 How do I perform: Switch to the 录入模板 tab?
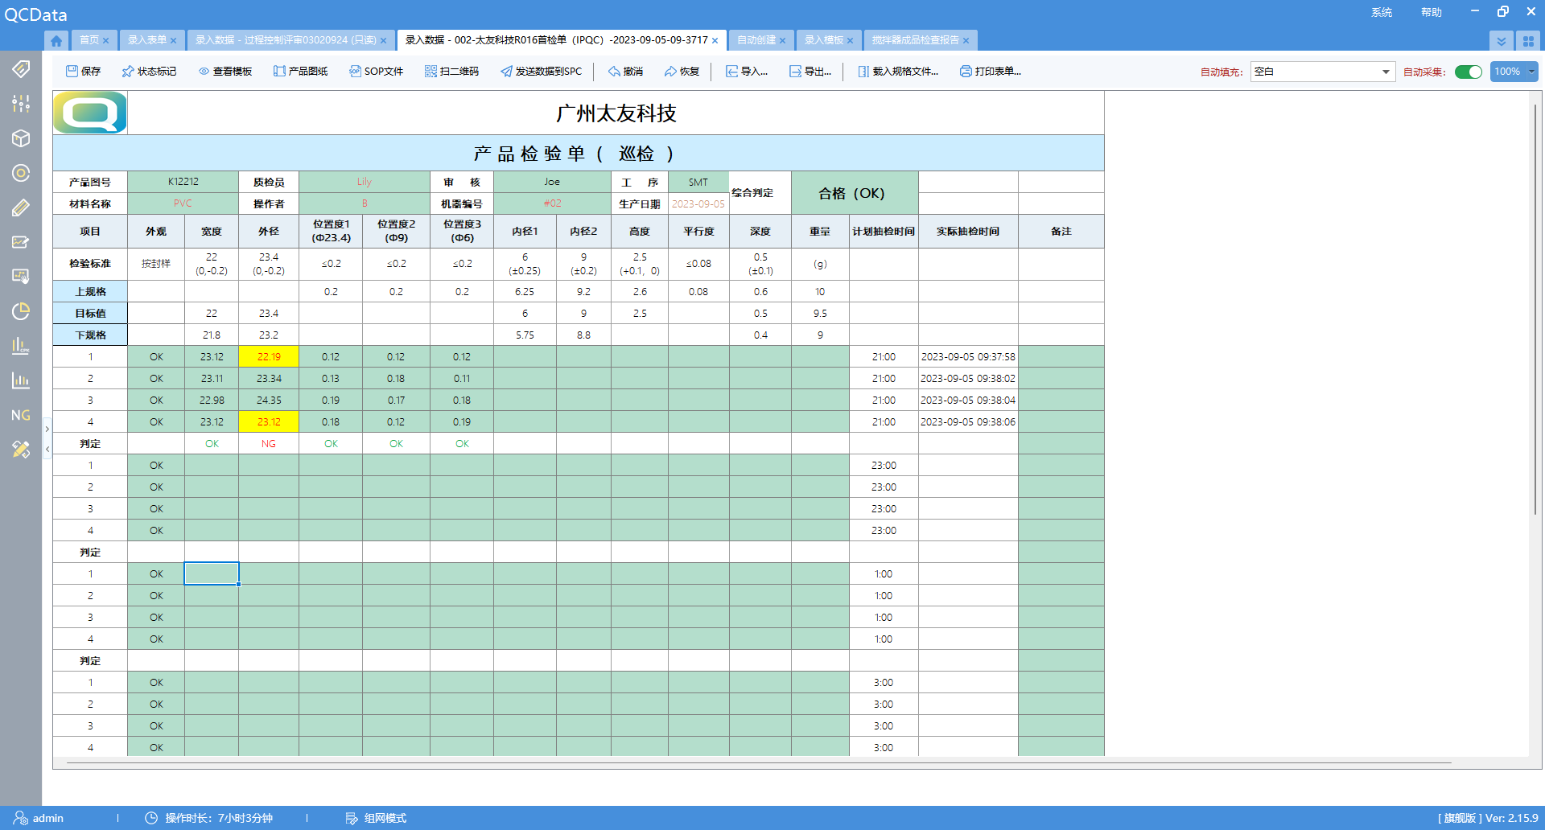(x=823, y=40)
